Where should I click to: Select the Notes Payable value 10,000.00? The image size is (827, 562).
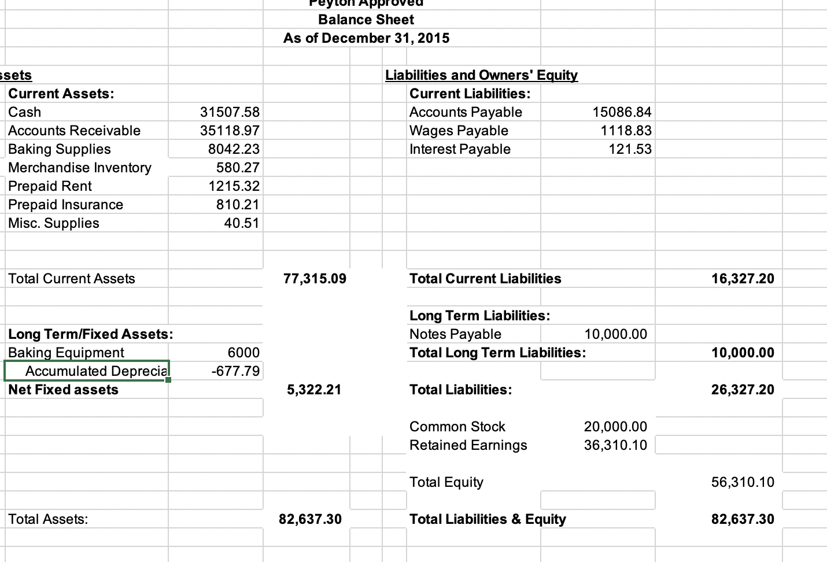(616, 334)
